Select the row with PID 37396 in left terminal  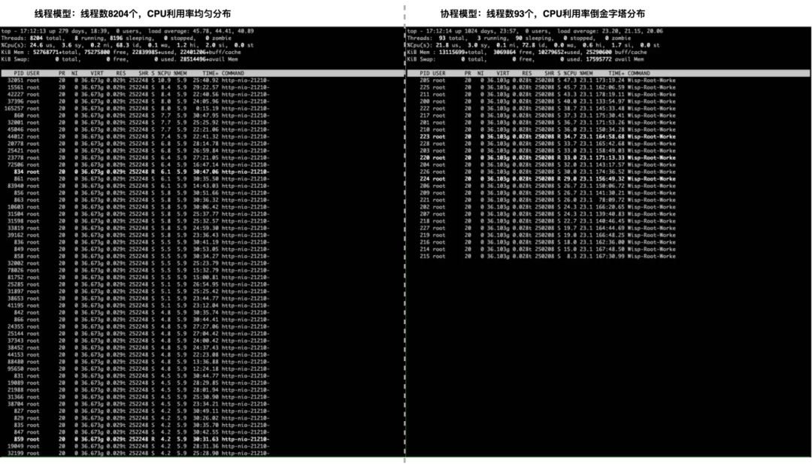click(x=139, y=102)
